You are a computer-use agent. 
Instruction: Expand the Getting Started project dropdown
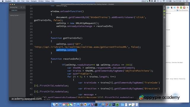coord(15,15)
